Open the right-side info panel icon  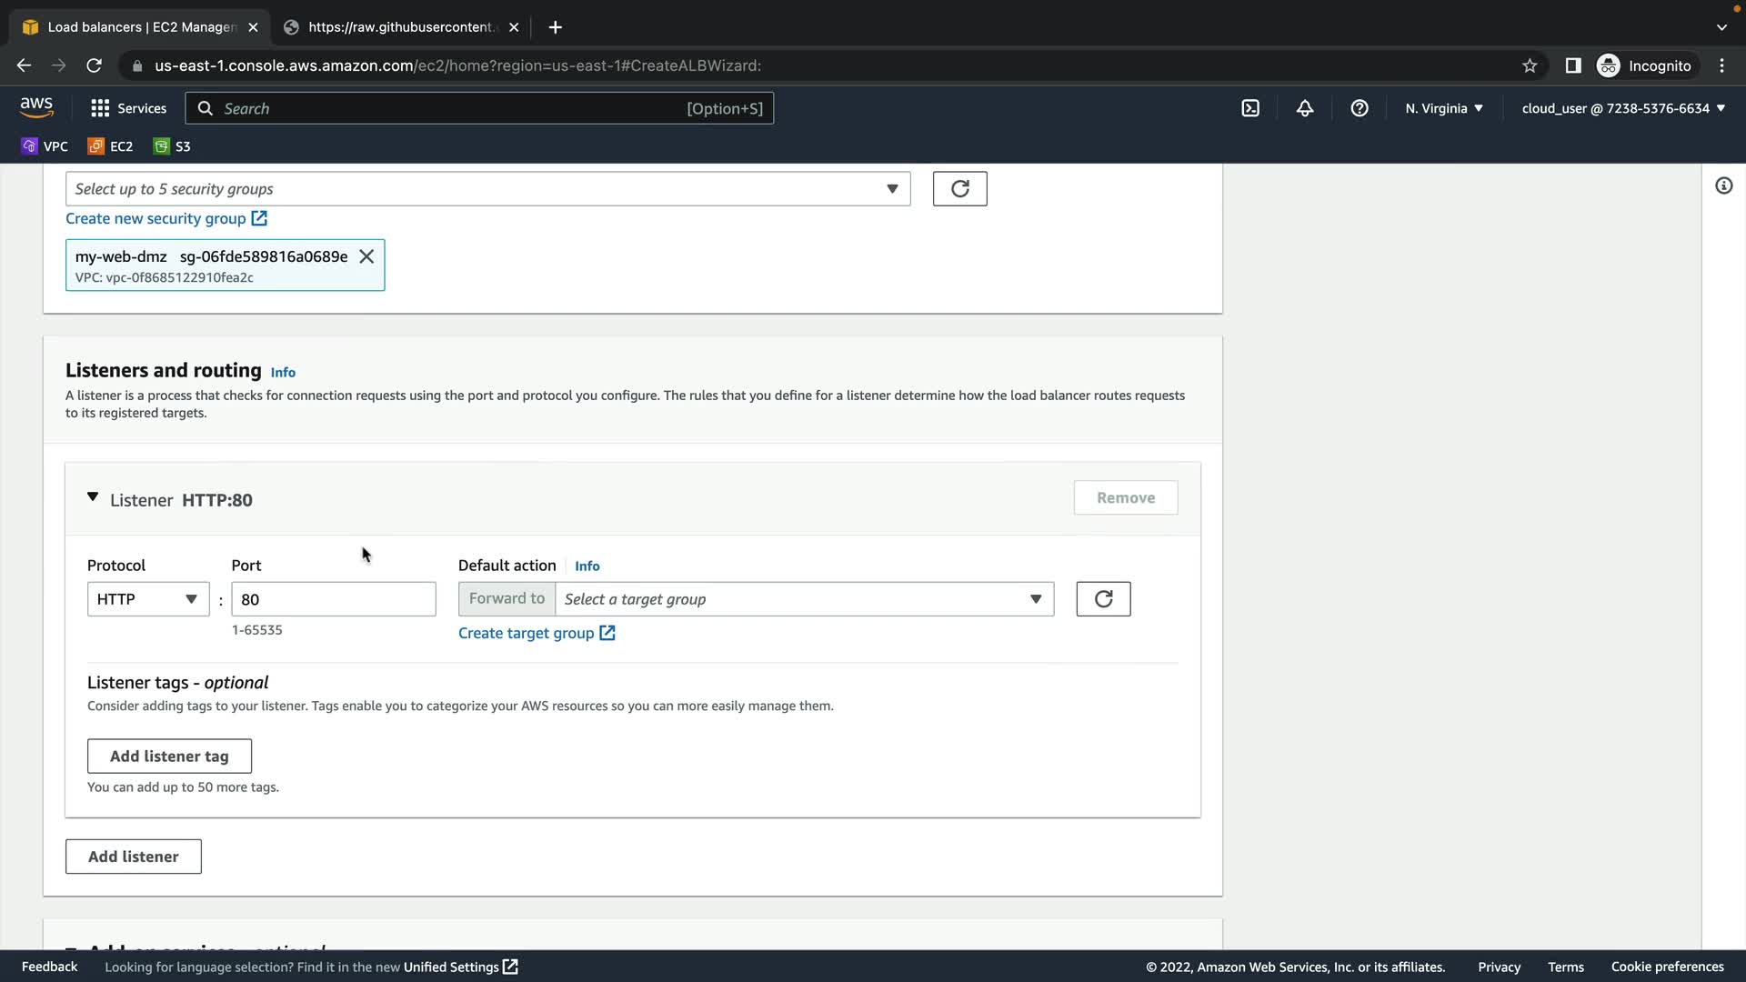[1723, 186]
